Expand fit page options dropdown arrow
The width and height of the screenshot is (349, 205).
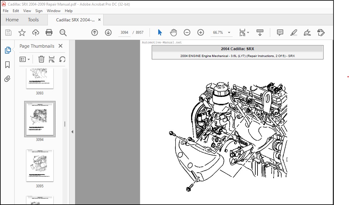click(248, 33)
